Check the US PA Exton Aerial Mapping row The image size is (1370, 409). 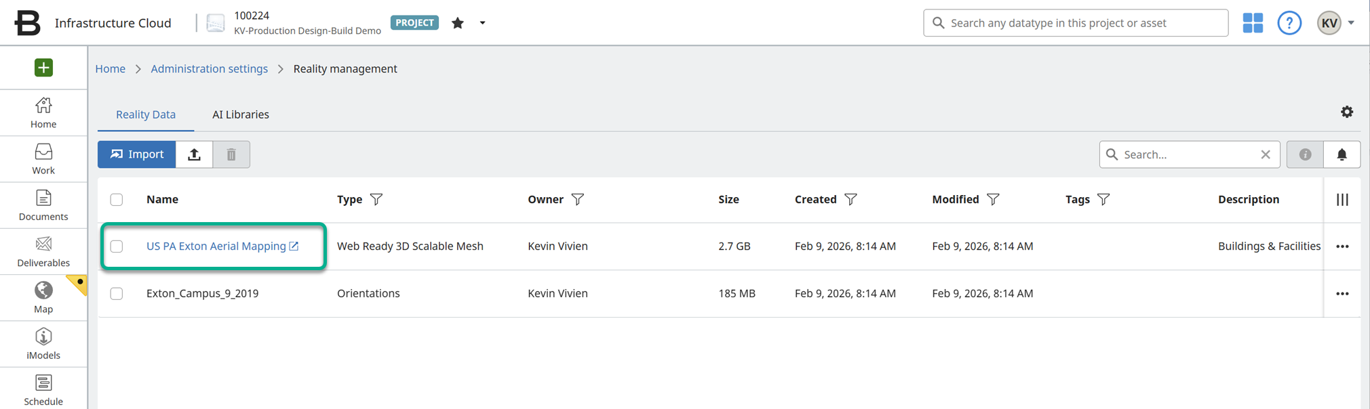point(117,246)
